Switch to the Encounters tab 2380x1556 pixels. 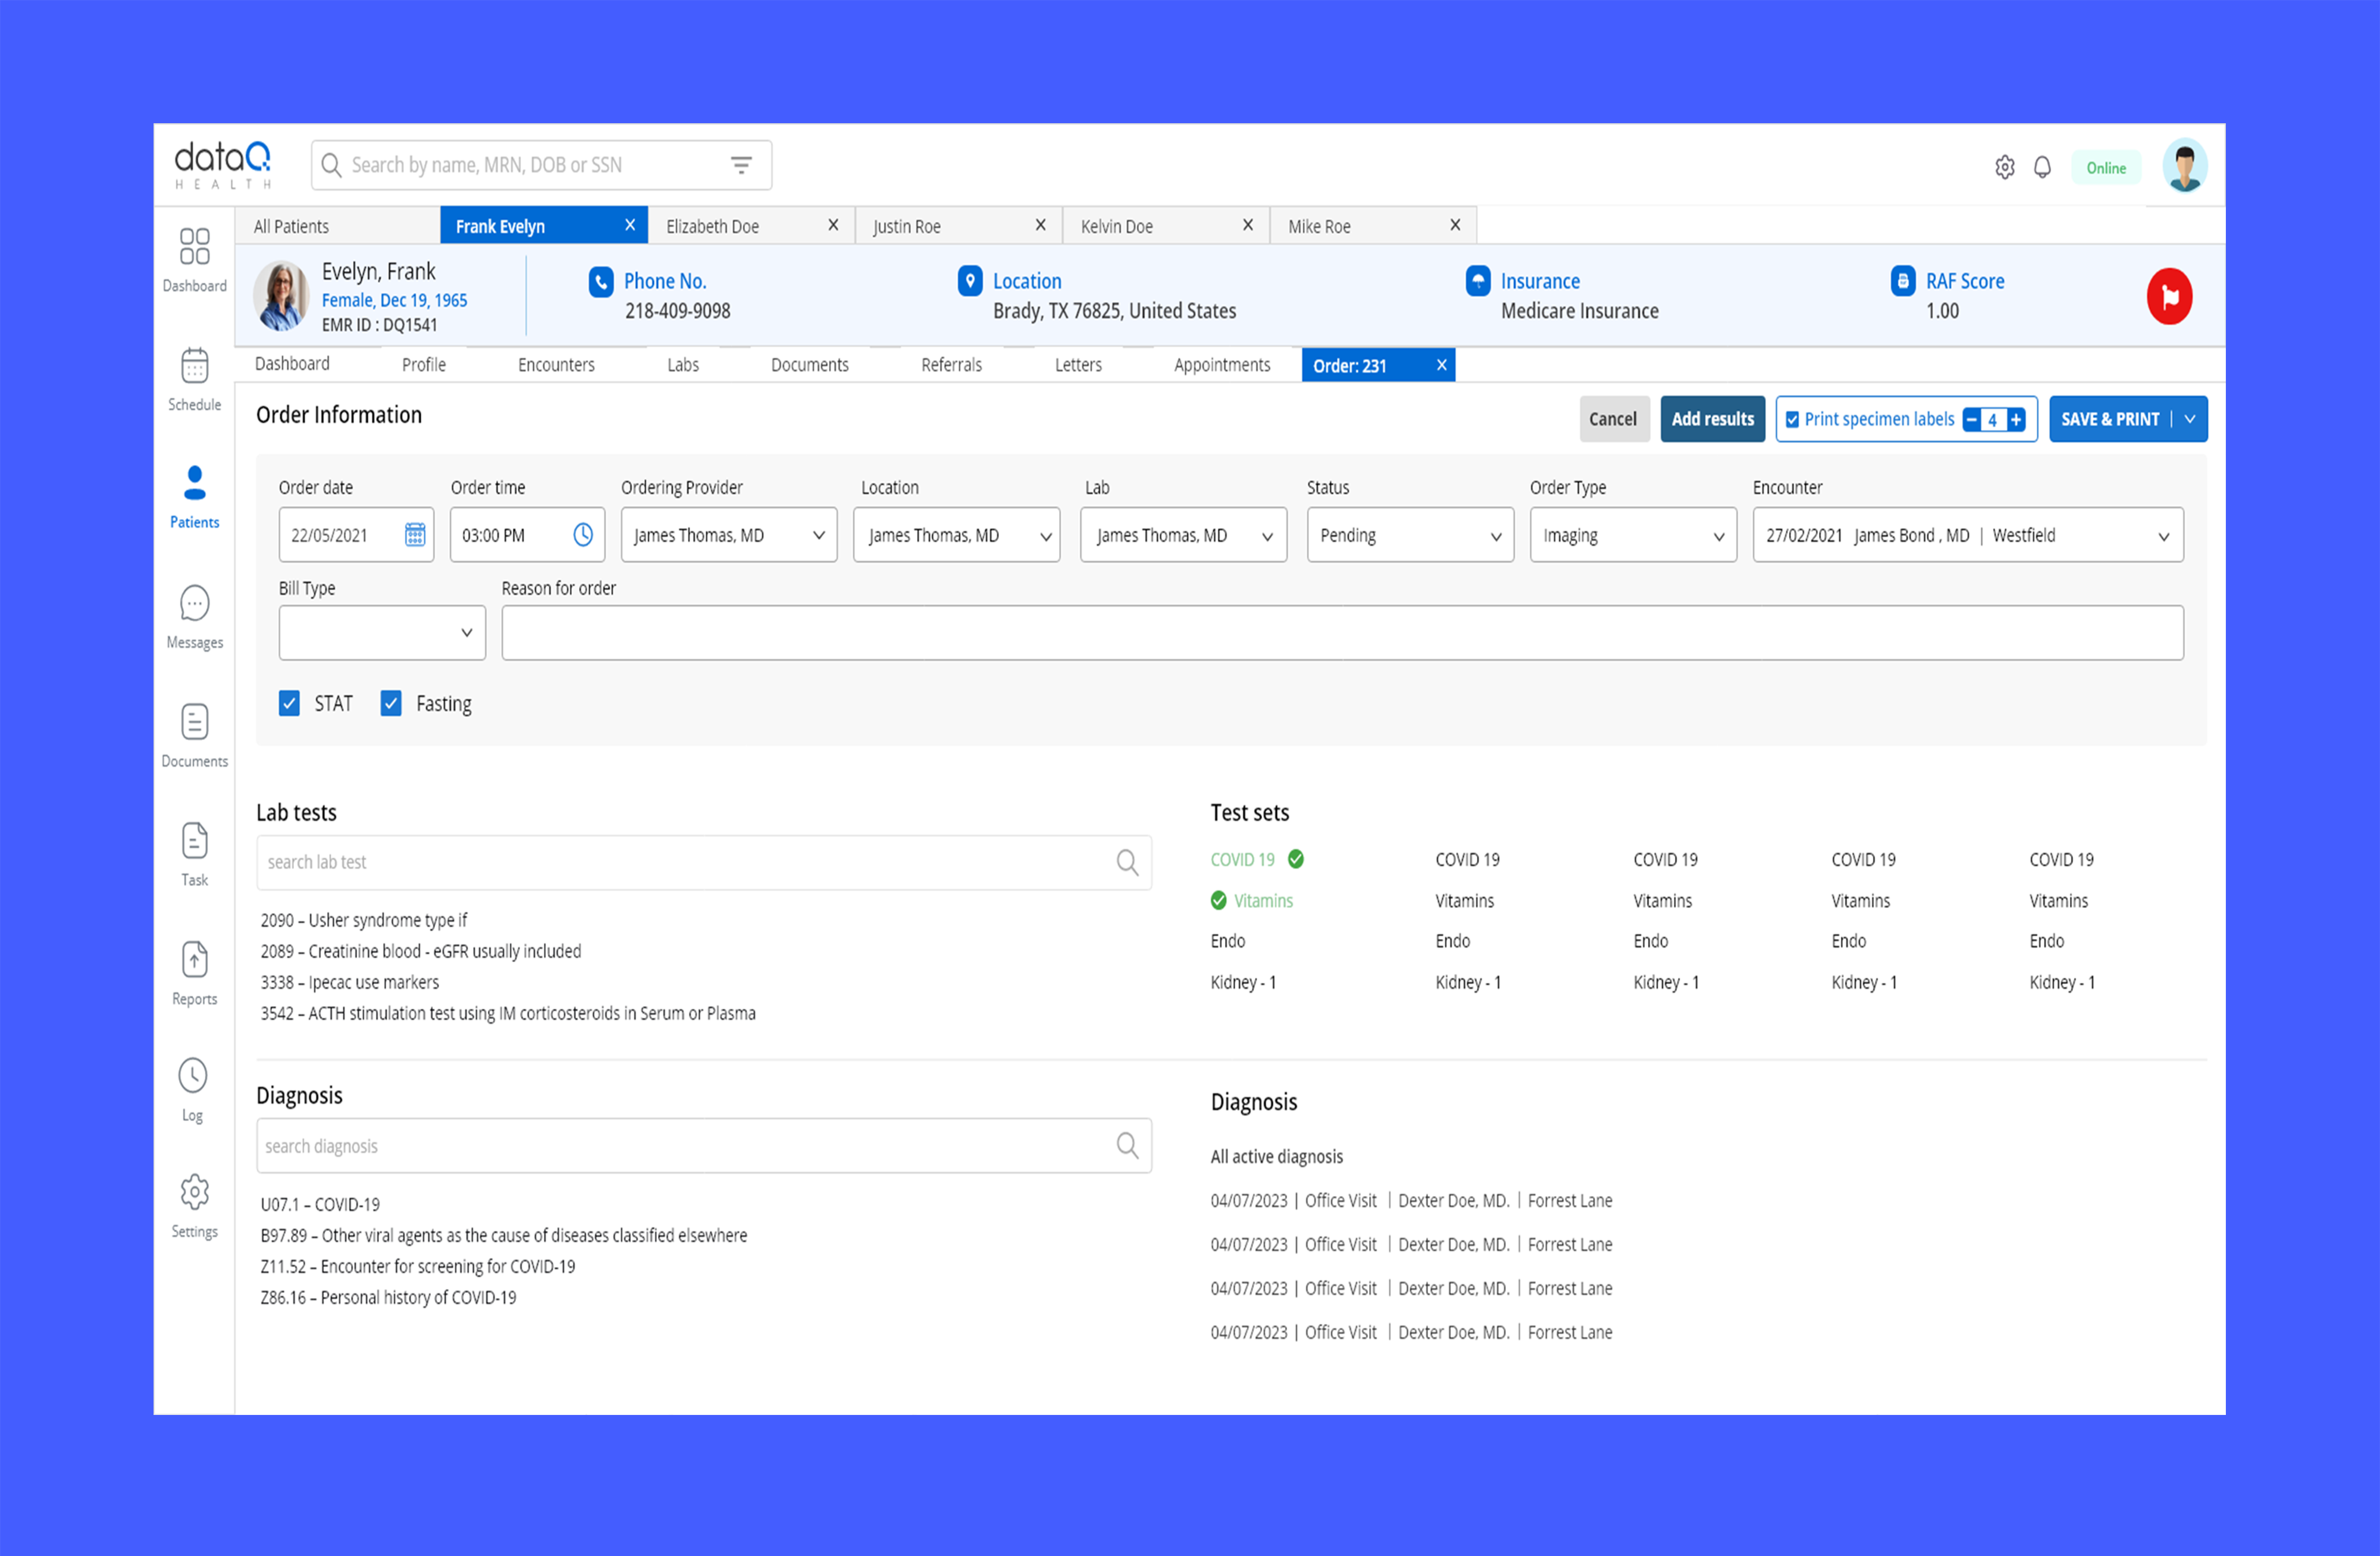click(556, 365)
